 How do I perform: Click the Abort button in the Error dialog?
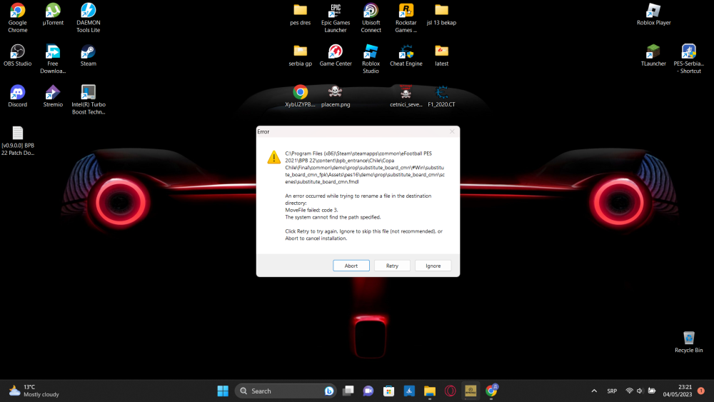coord(351,266)
